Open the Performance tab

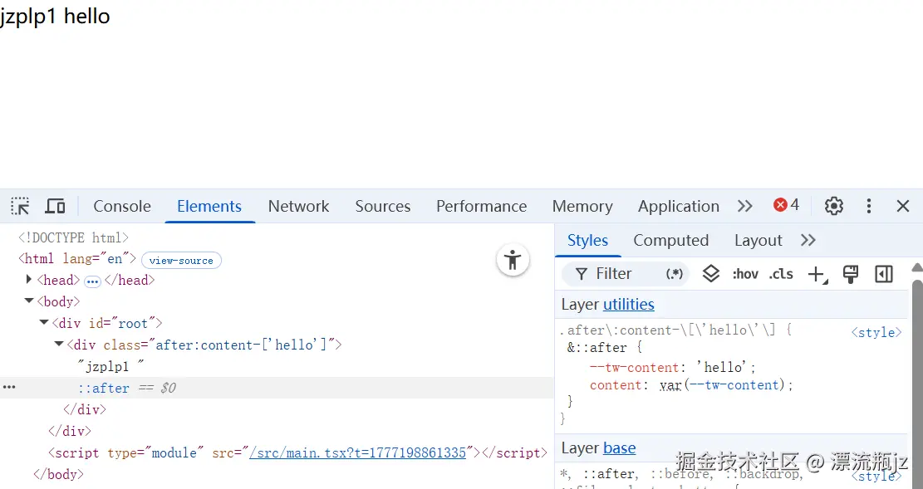click(x=481, y=206)
